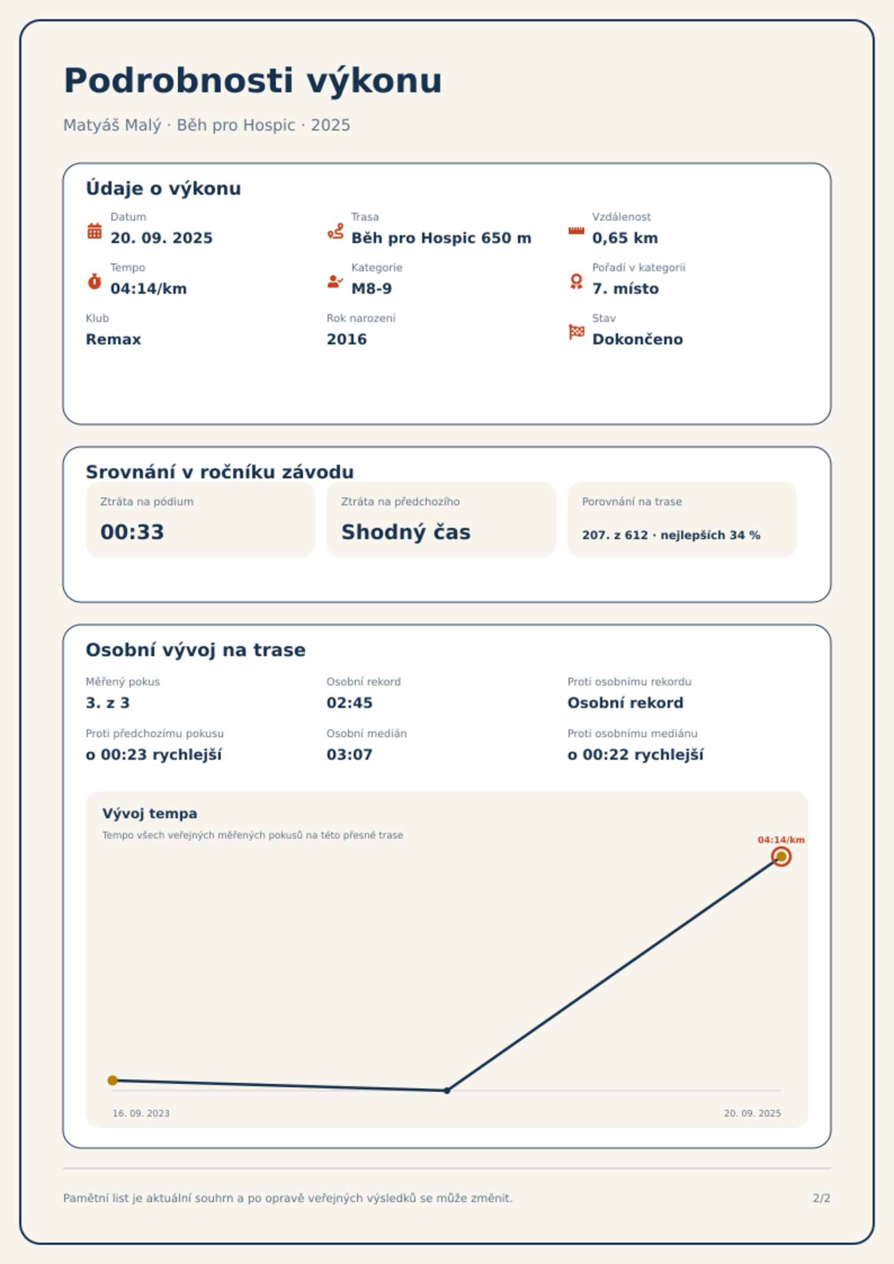Click the 04:14/km label above chart point
The height and width of the screenshot is (1264, 894).
pyautogui.click(x=781, y=840)
